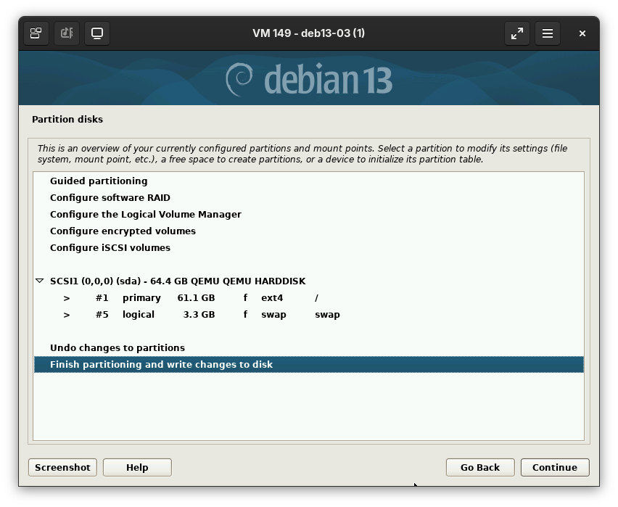
Task: Open the USB device selection icon
Action: [x=67, y=33]
